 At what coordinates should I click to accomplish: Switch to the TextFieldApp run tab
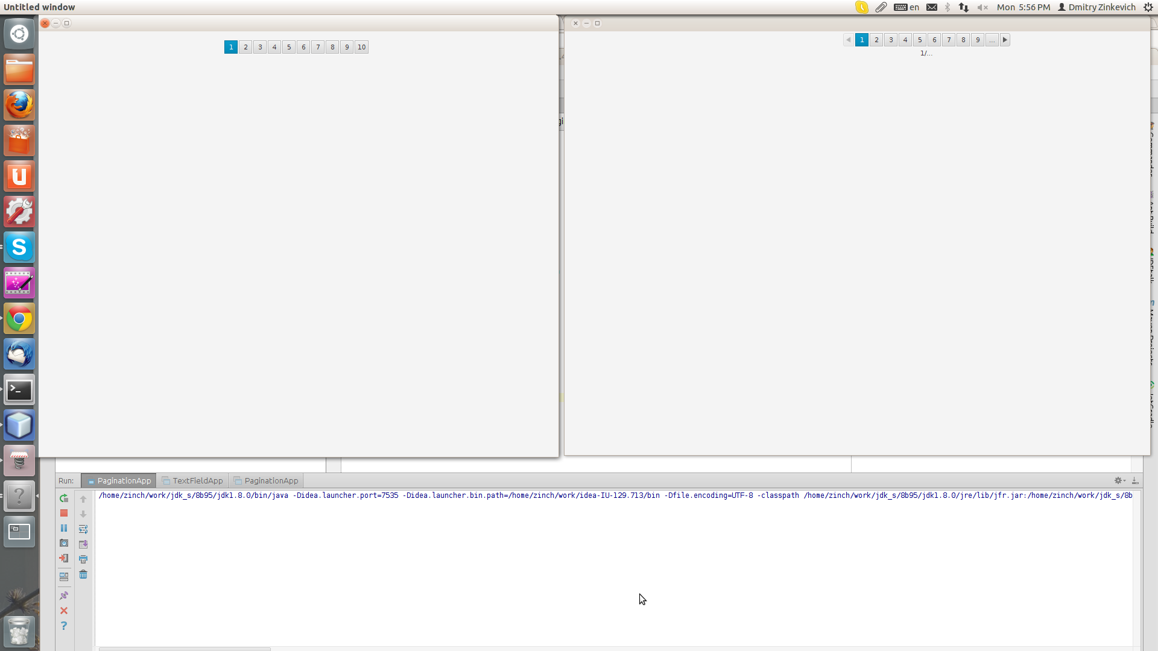tap(192, 480)
